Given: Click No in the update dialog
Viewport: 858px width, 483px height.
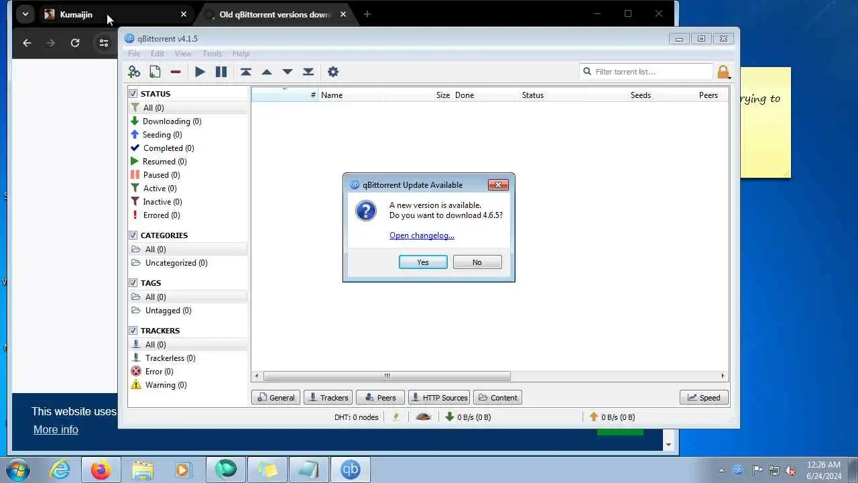Looking at the screenshot, I should coord(477,262).
